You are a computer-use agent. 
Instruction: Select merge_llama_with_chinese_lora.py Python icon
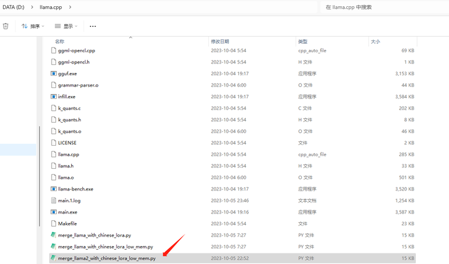pyautogui.click(x=53, y=235)
